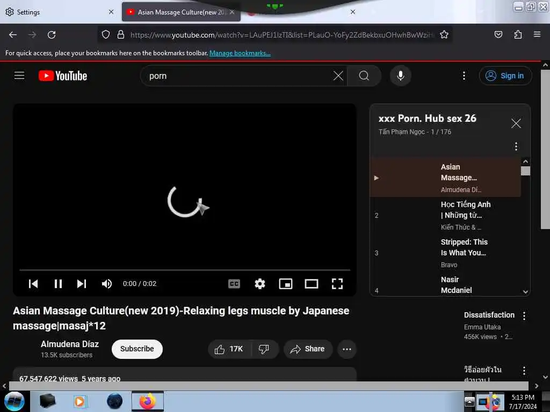Dislike the video
Image resolution: width=550 pixels, height=412 pixels.
coord(264,349)
